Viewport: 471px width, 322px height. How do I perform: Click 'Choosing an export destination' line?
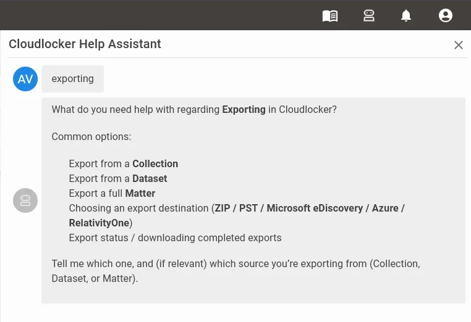pos(237,215)
